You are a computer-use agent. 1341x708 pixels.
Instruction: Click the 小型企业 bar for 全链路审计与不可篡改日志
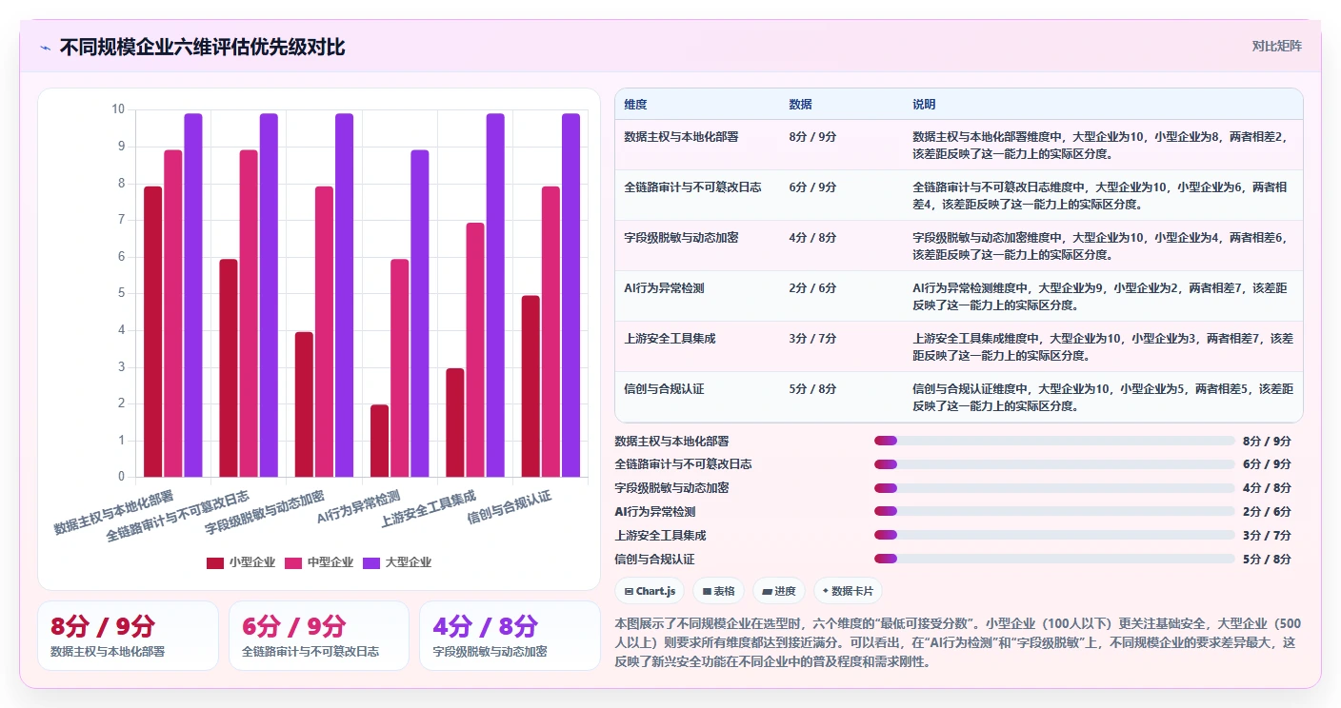point(229,368)
